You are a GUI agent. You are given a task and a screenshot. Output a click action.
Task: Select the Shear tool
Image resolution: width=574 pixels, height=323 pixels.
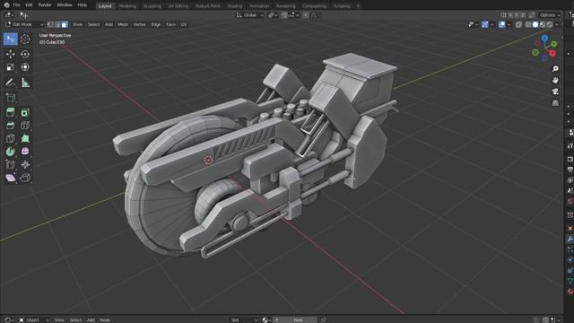11,178
